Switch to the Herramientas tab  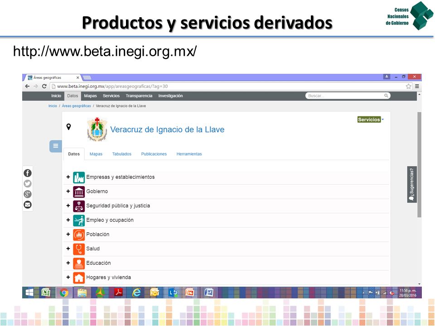189,154
